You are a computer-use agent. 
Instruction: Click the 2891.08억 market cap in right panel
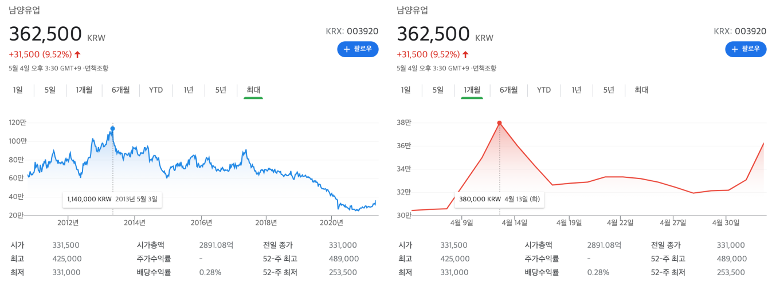tap(604, 245)
